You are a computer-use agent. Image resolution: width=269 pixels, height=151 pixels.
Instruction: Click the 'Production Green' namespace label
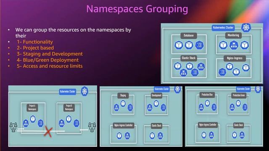pos(239,95)
